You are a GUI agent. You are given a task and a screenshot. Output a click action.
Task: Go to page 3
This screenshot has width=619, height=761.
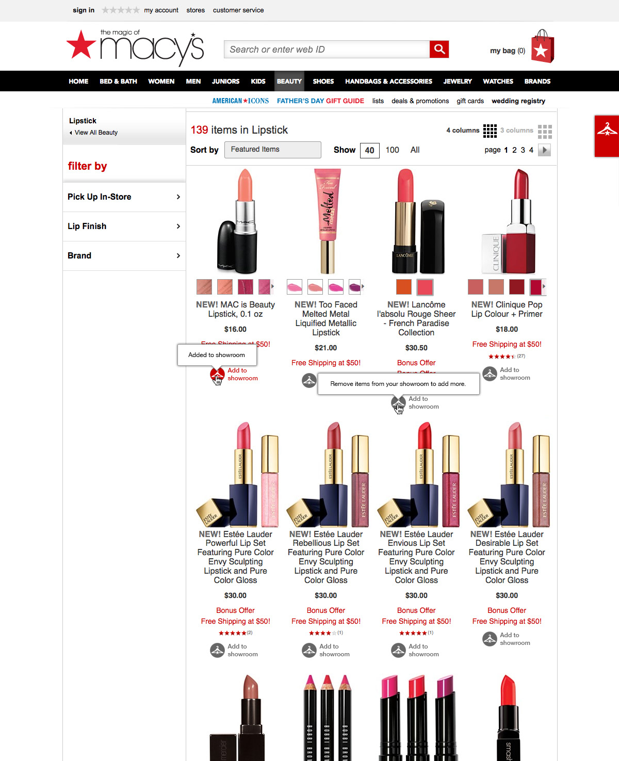(523, 150)
